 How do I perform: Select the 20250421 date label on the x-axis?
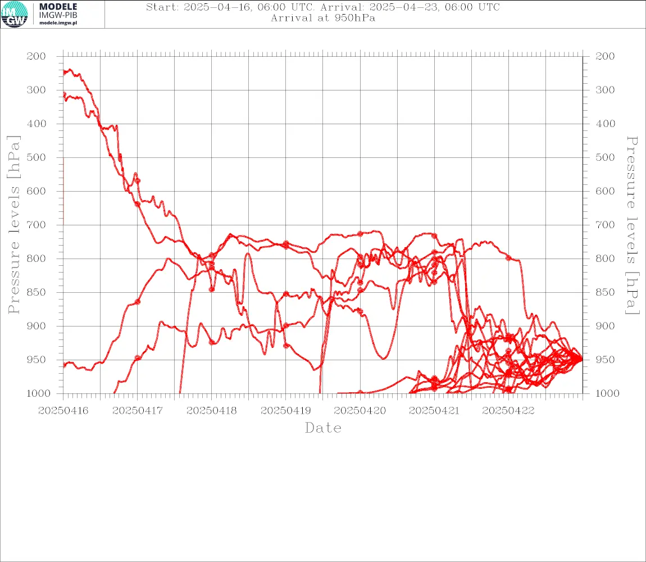[x=434, y=411]
